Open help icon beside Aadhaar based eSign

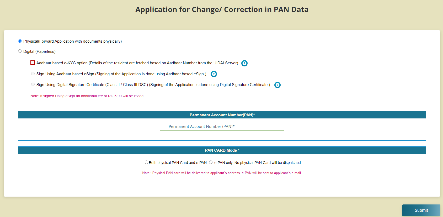[214, 74]
